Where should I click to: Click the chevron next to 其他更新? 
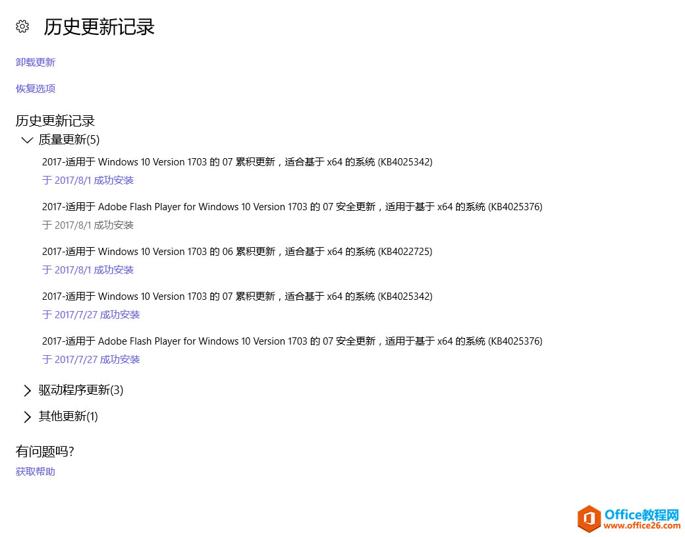pos(27,416)
